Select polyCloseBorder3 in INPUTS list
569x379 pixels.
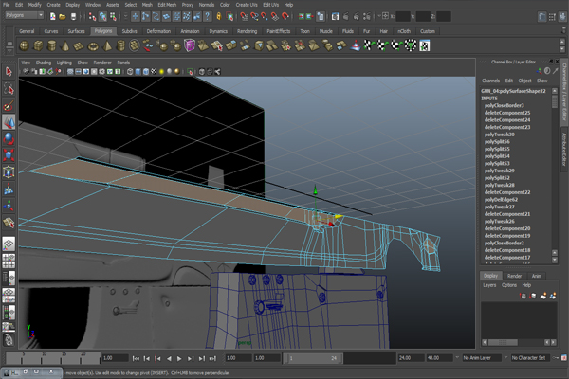click(504, 105)
